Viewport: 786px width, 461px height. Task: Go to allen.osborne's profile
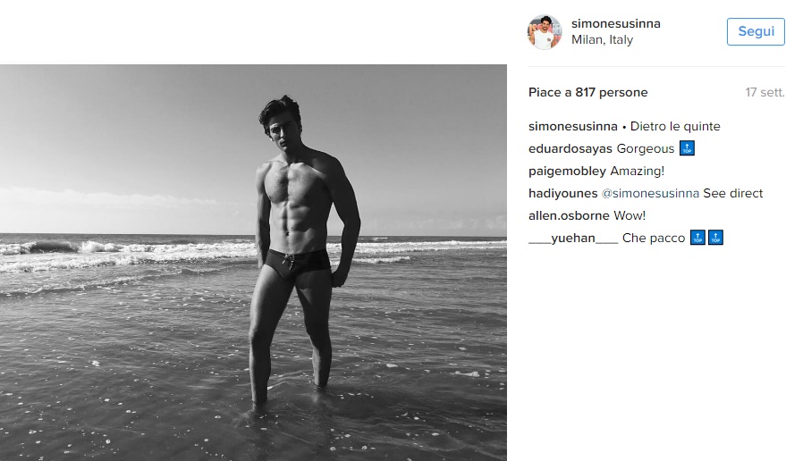570,215
